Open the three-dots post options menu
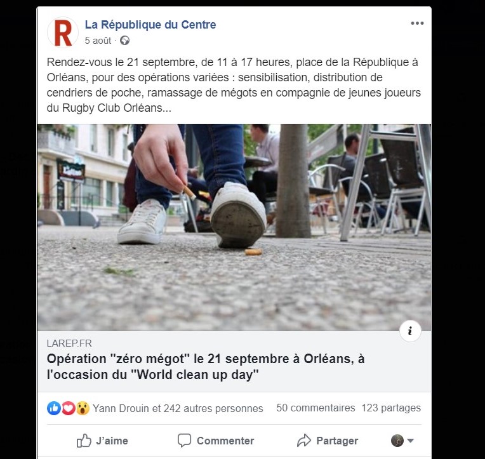 tap(417, 23)
